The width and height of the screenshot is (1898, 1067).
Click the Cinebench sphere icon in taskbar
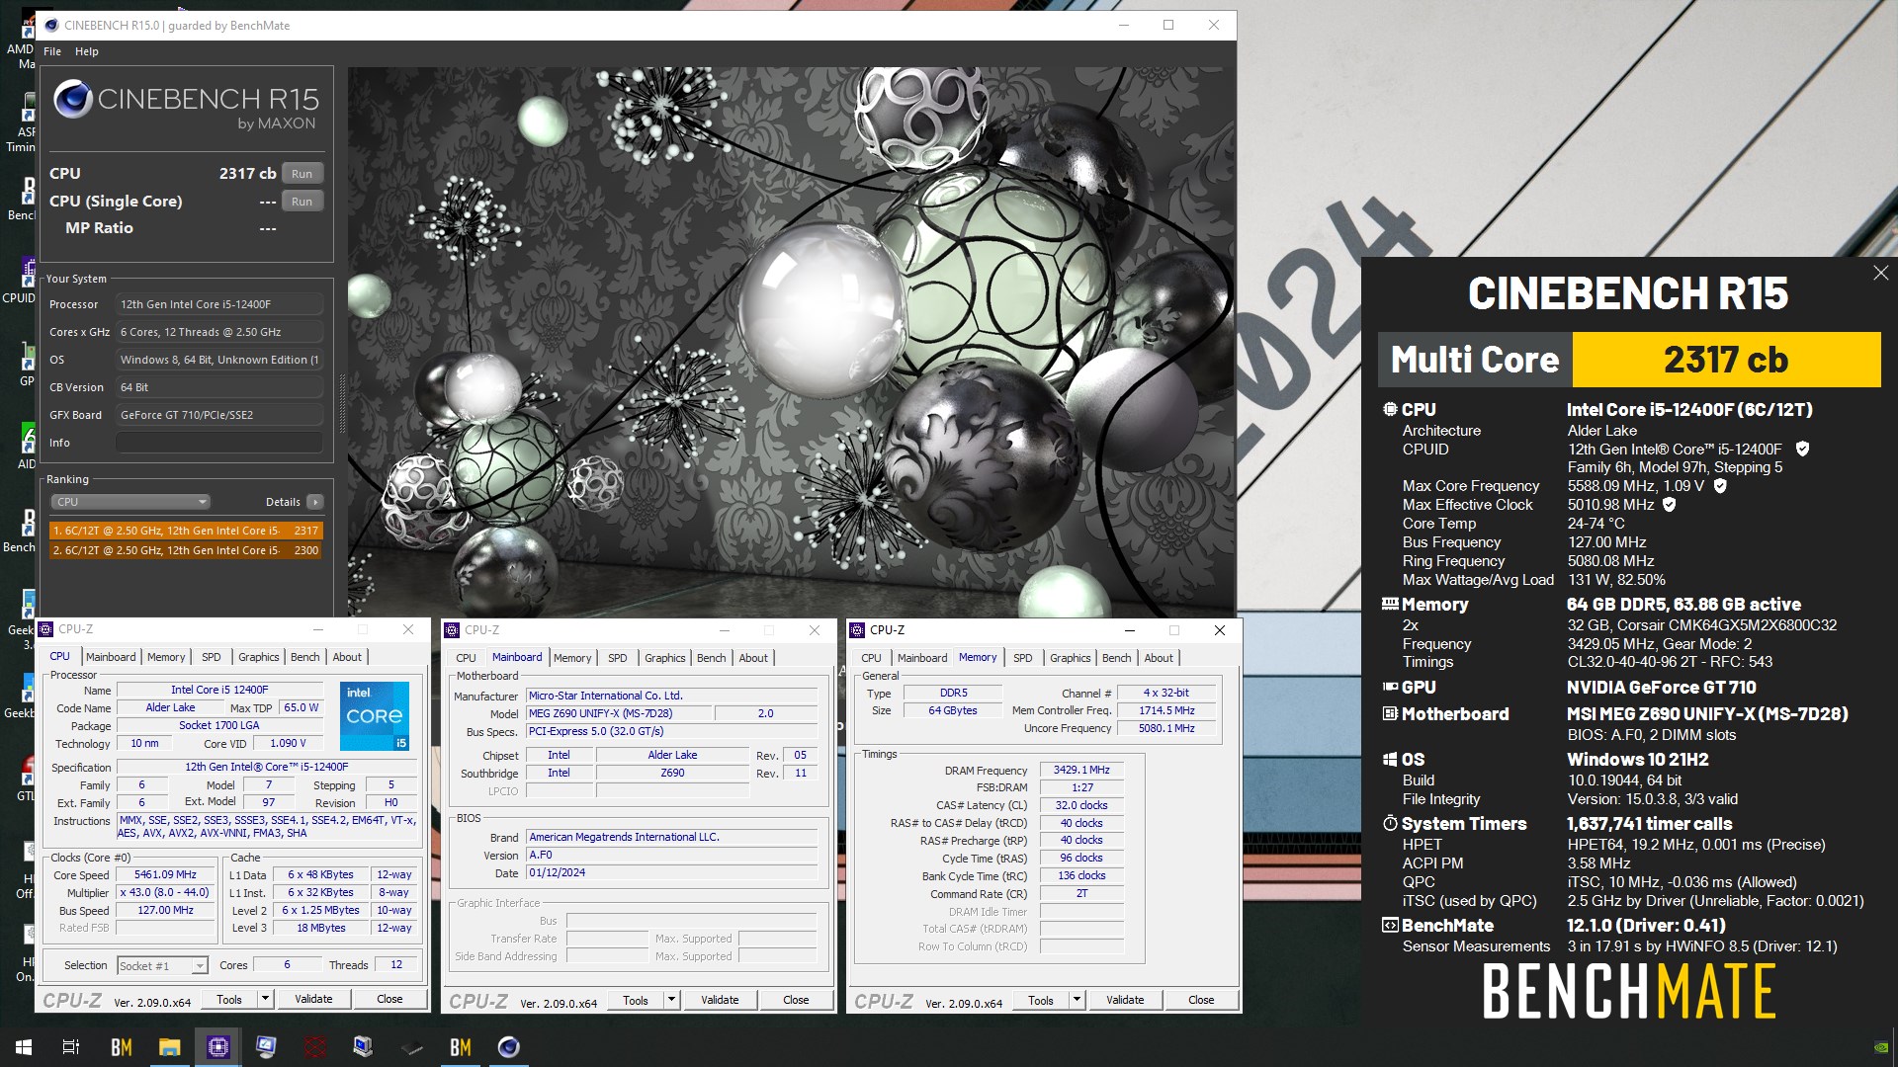tap(509, 1047)
